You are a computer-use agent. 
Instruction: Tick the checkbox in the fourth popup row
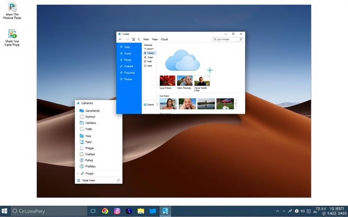(82, 129)
